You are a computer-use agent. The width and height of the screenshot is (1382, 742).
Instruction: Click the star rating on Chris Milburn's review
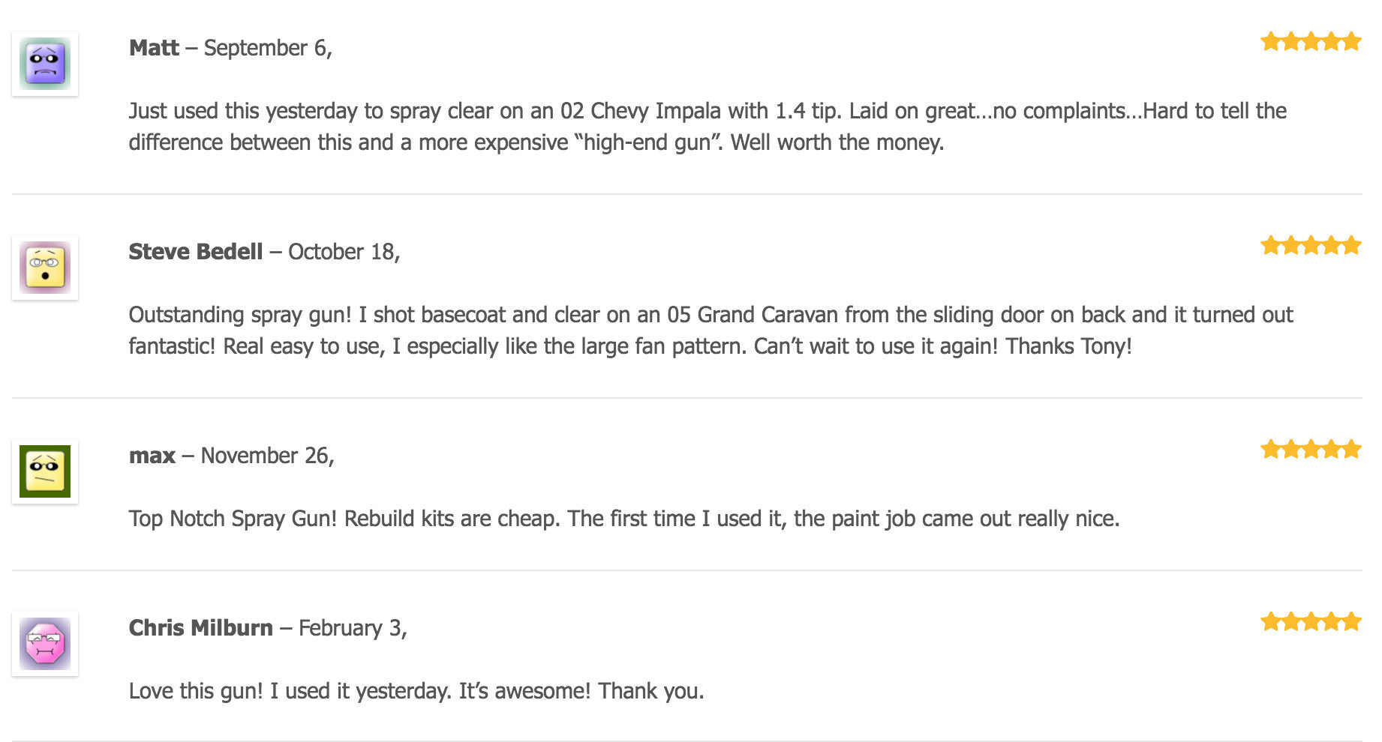[x=1311, y=621]
